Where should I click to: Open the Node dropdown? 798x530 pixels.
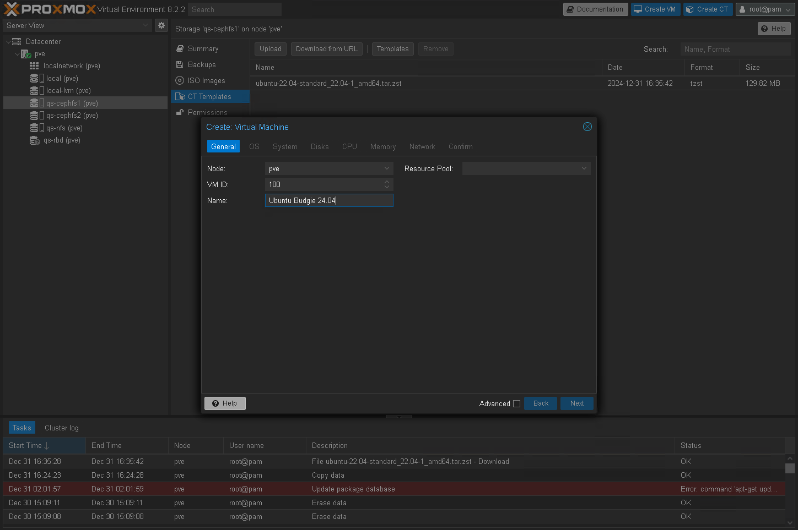coord(387,168)
